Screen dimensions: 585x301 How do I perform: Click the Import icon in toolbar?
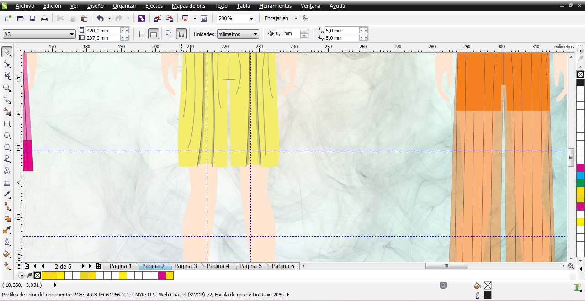157,19
